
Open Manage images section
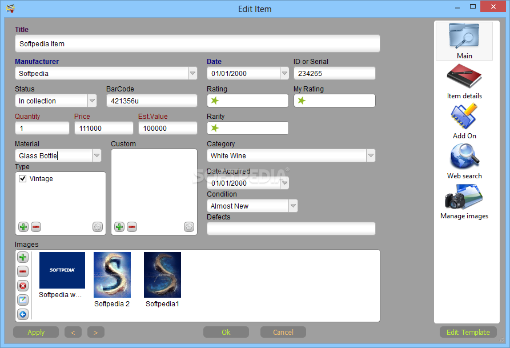[464, 202]
